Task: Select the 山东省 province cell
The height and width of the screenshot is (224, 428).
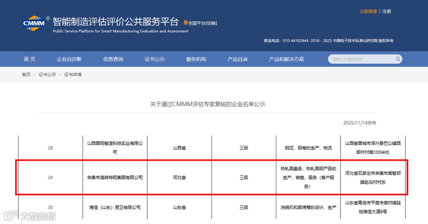Action: click(x=180, y=207)
